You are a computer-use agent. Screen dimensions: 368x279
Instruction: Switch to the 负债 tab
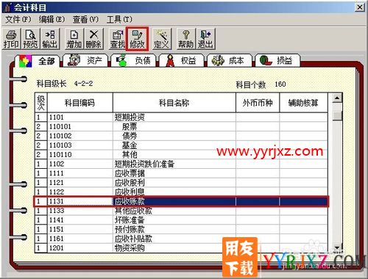coord(133,60)
